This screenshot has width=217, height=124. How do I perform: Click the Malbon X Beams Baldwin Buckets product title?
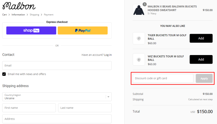172,8
